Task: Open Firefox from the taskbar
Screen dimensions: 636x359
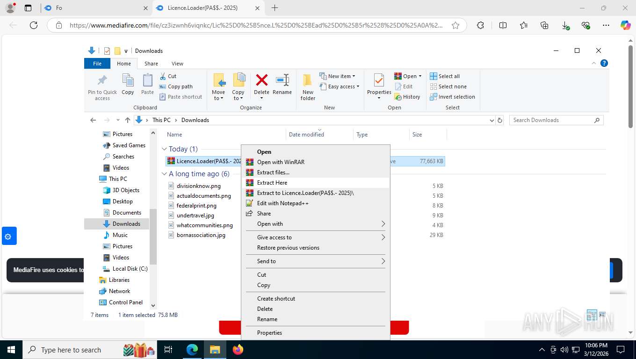Action: [x=238, y=350]
